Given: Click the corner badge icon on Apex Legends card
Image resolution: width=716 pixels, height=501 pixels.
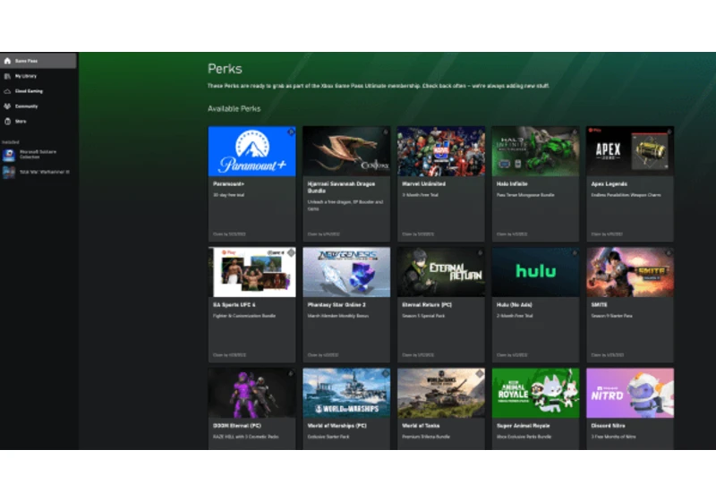Looking at the screenshot, I should (669, 132).
